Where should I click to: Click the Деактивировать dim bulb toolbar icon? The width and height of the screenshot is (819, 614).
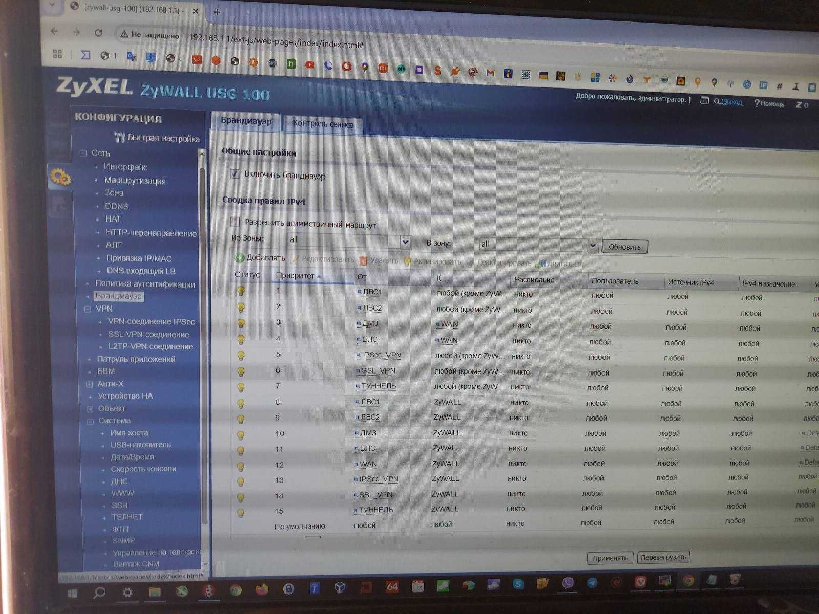[470, 262]
